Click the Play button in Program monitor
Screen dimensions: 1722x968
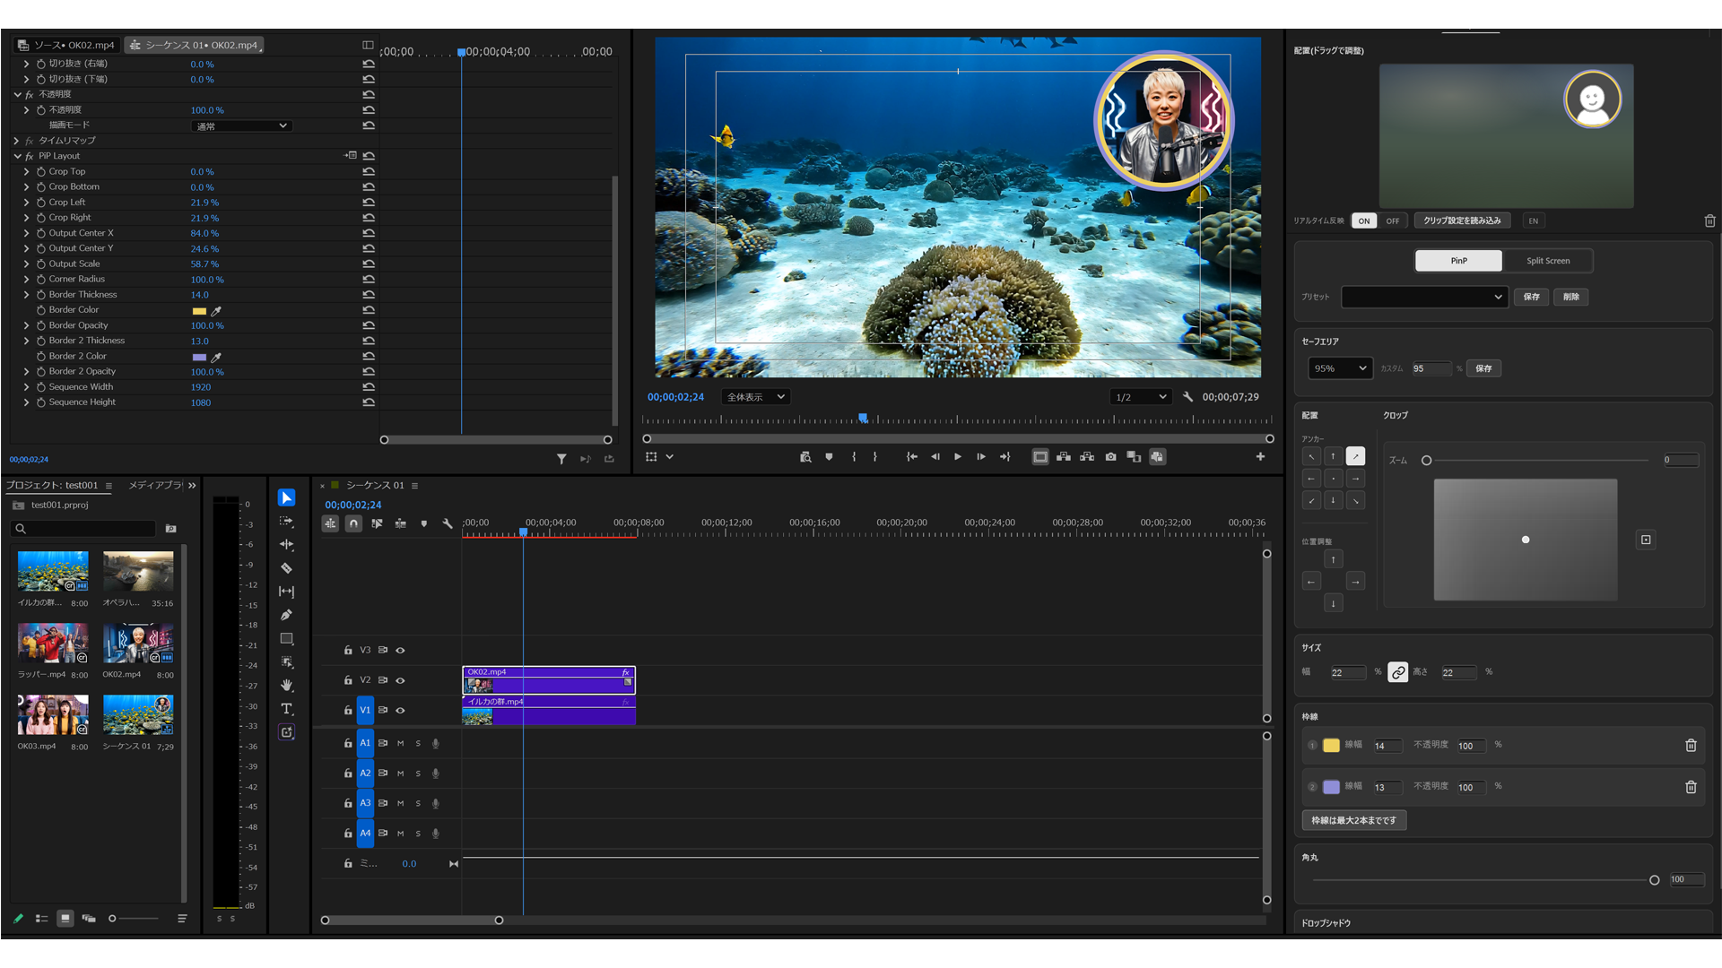click(x=958, y=457)
